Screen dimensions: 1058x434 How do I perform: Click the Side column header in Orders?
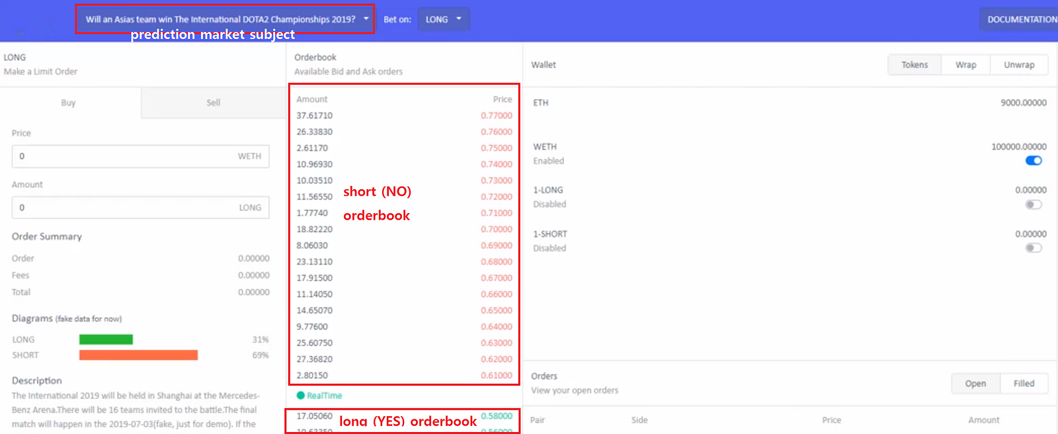point(639,420)
